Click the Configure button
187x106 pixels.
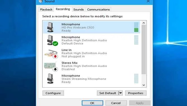pyautogui.click(x=53, y=93)
